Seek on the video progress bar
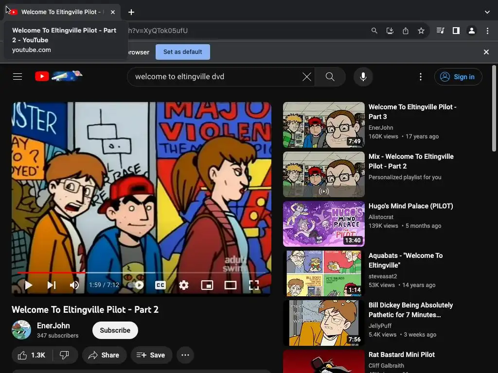The image size is (498, 373). [142, 272]
